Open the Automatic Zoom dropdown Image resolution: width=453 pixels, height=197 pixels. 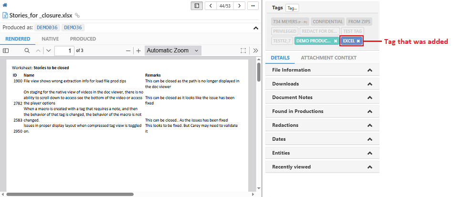[x=173, y=51]
